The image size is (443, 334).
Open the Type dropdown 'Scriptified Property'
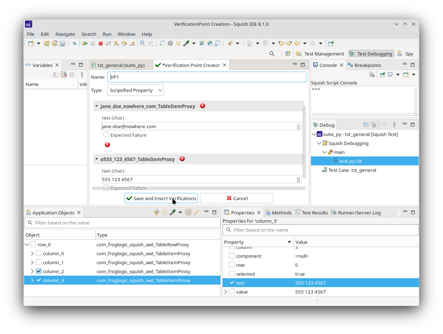[135, 90]
